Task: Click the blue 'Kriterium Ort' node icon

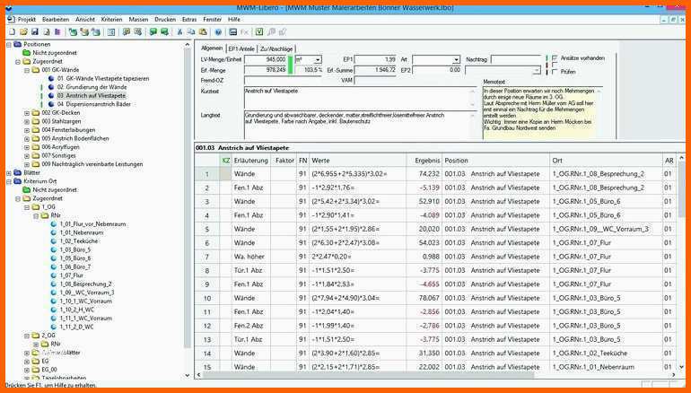Action: coord(18,181)
